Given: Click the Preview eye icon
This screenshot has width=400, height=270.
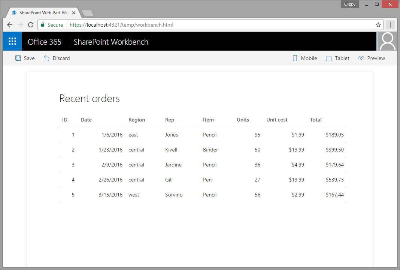Looking at the screenshot, I should 361,58.
